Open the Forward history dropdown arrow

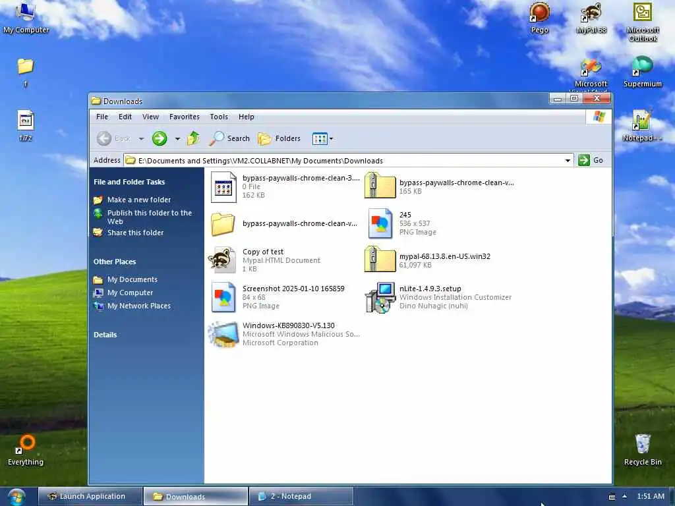click(x=177, y=138)
